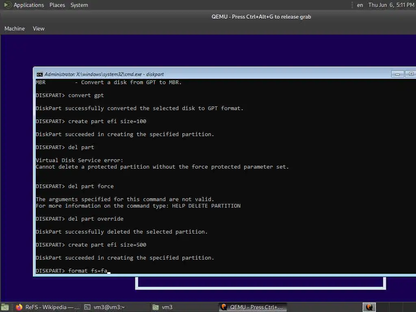The width and height of the screenshot is (416, 312).
Task: Open the Applications menu in top panel
Action: tap(29, 5)
